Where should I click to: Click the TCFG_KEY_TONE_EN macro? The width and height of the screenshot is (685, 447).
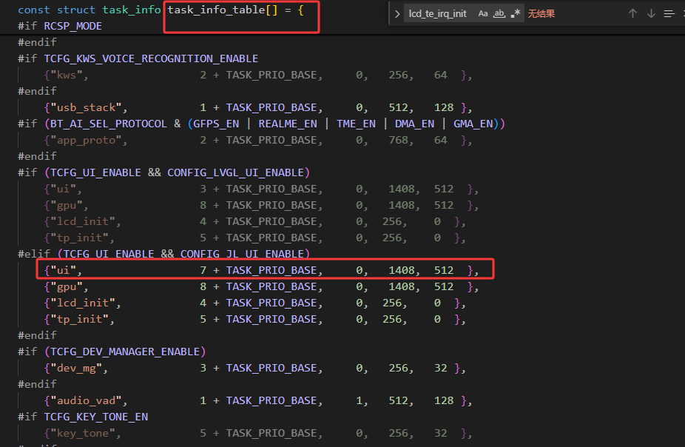(x=96, y=417)
